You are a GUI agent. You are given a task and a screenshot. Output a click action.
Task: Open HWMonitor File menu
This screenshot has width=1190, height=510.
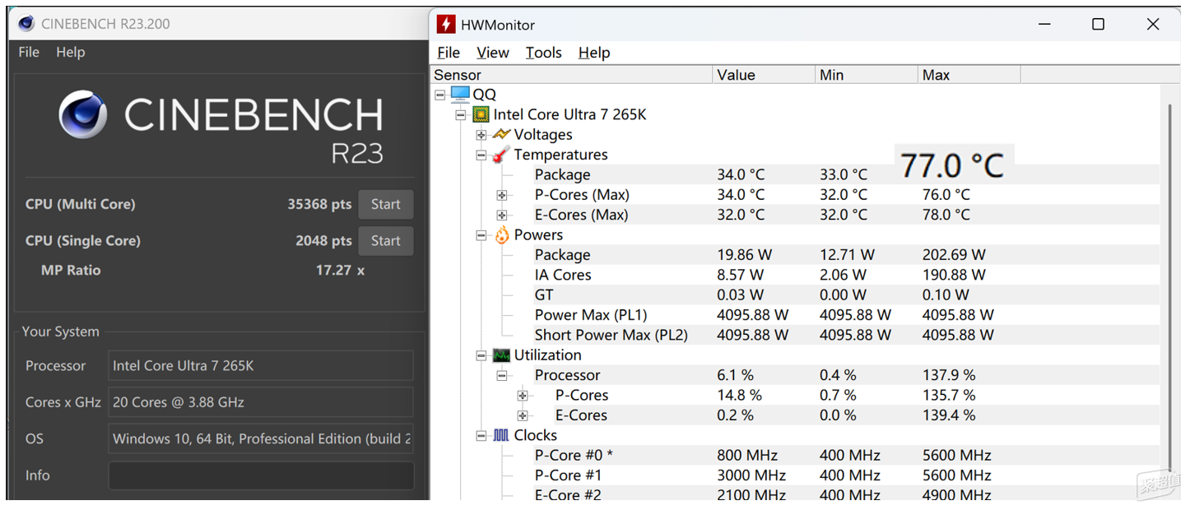449,53
